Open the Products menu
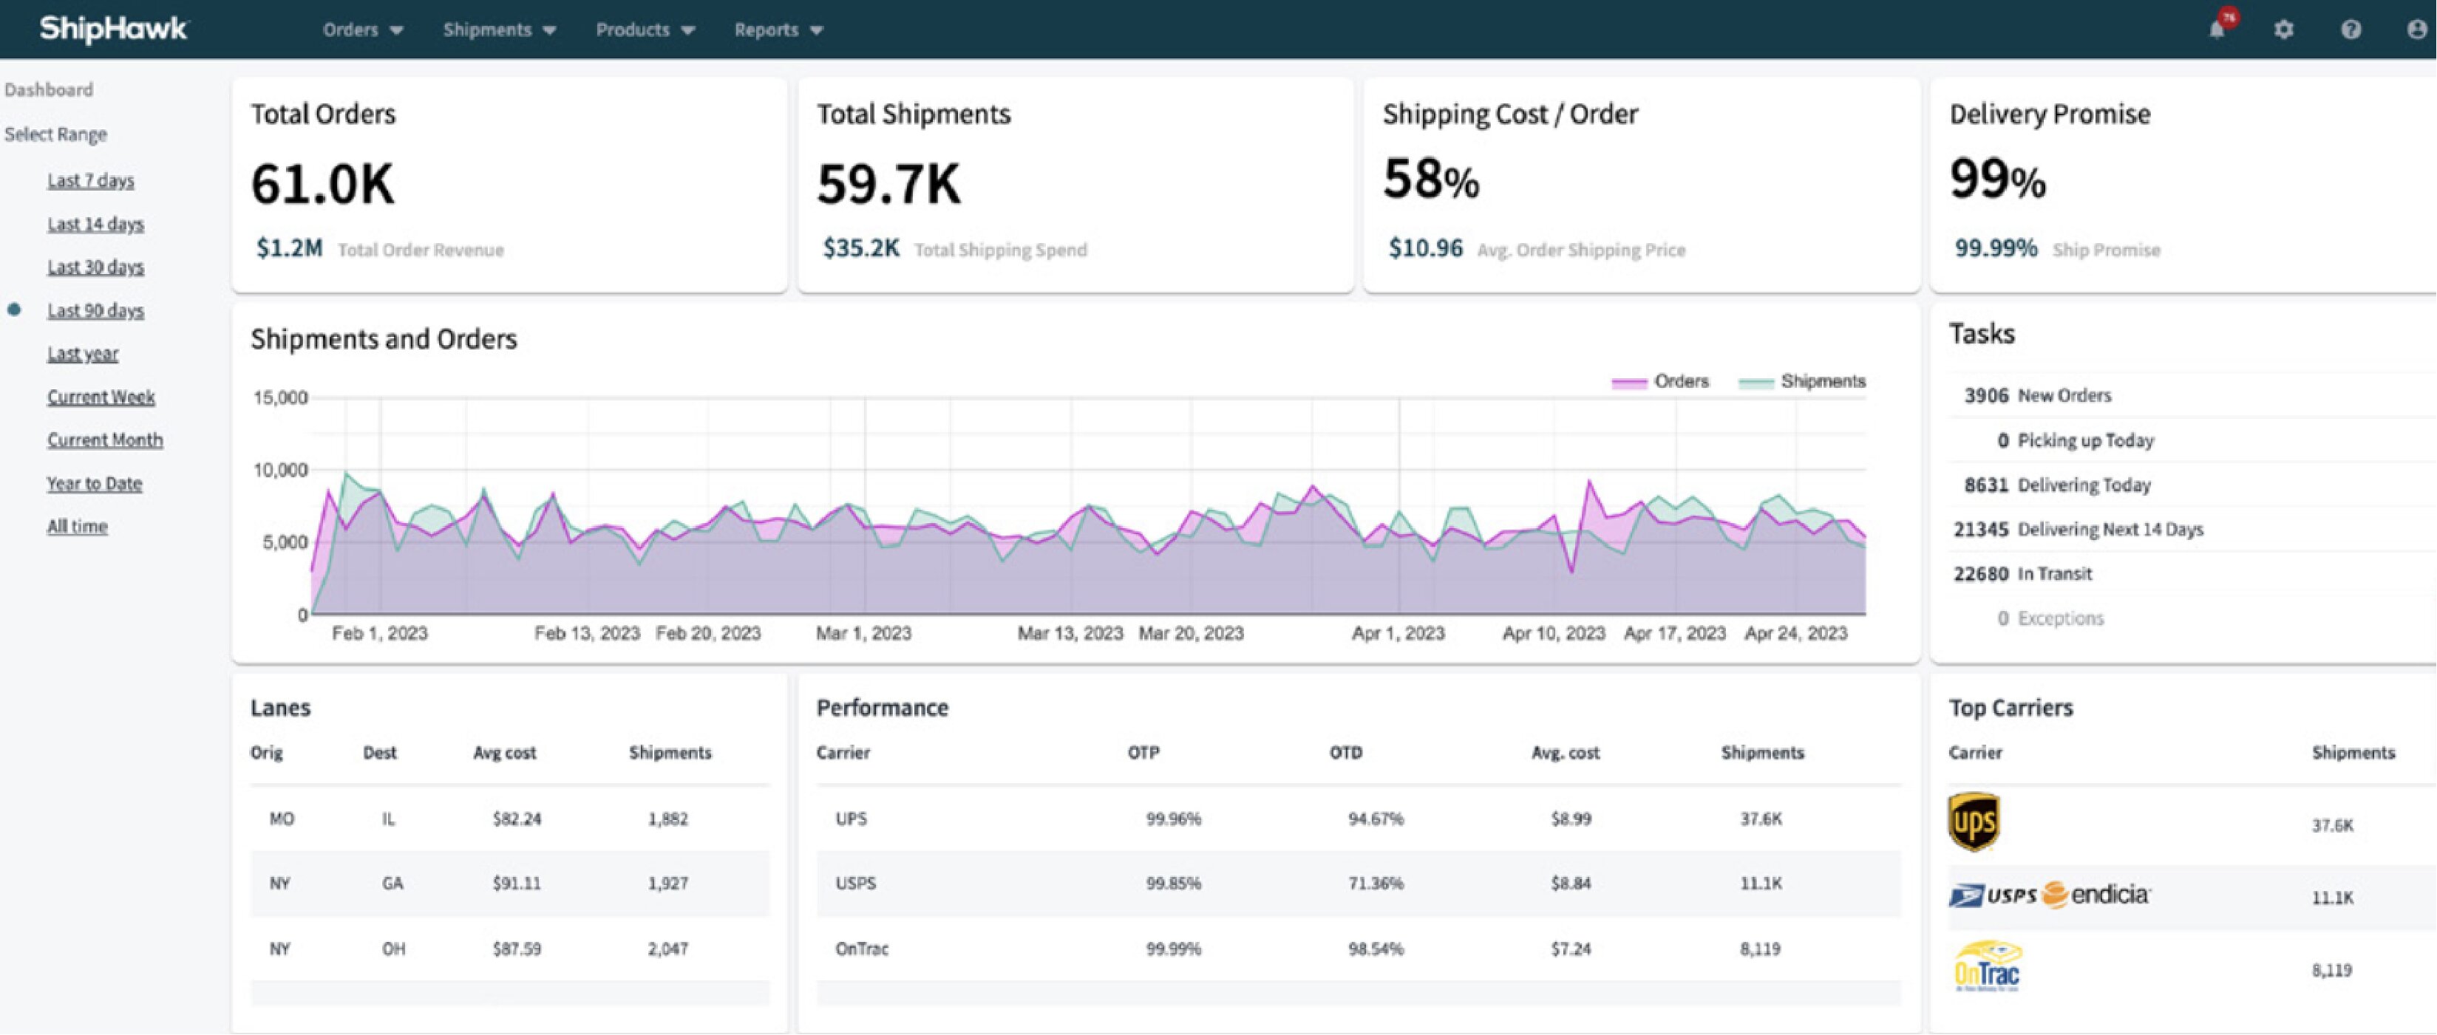 point(645,30)
